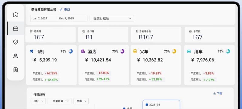Viewport: 242px width, 109px height.
Task: Click the 酒店 amount ¥ 10,421.54
Action: pos(98,60)
